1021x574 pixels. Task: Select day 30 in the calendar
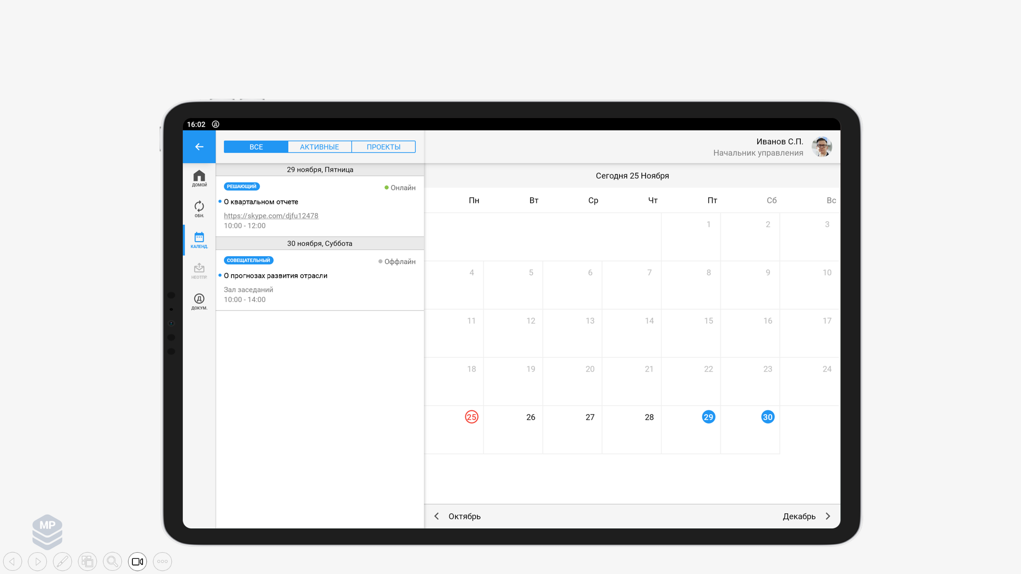(x=767, y=417)
